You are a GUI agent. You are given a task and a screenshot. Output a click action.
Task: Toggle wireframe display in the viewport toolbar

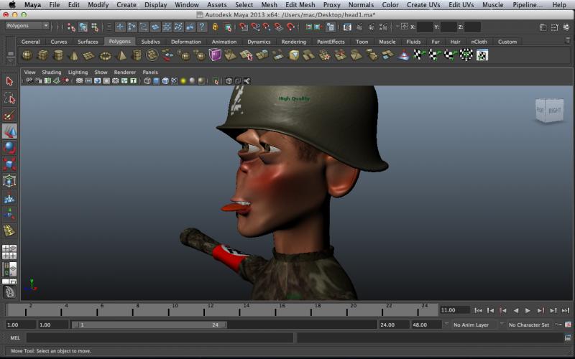coord(147,81)
